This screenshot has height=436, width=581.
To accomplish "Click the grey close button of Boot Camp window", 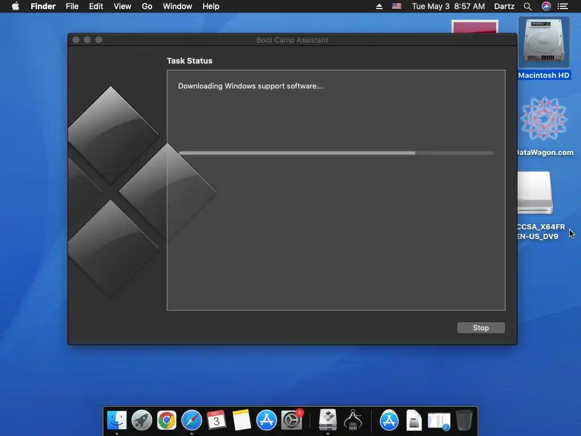I will pyautogui.click(x=76, y=40).
